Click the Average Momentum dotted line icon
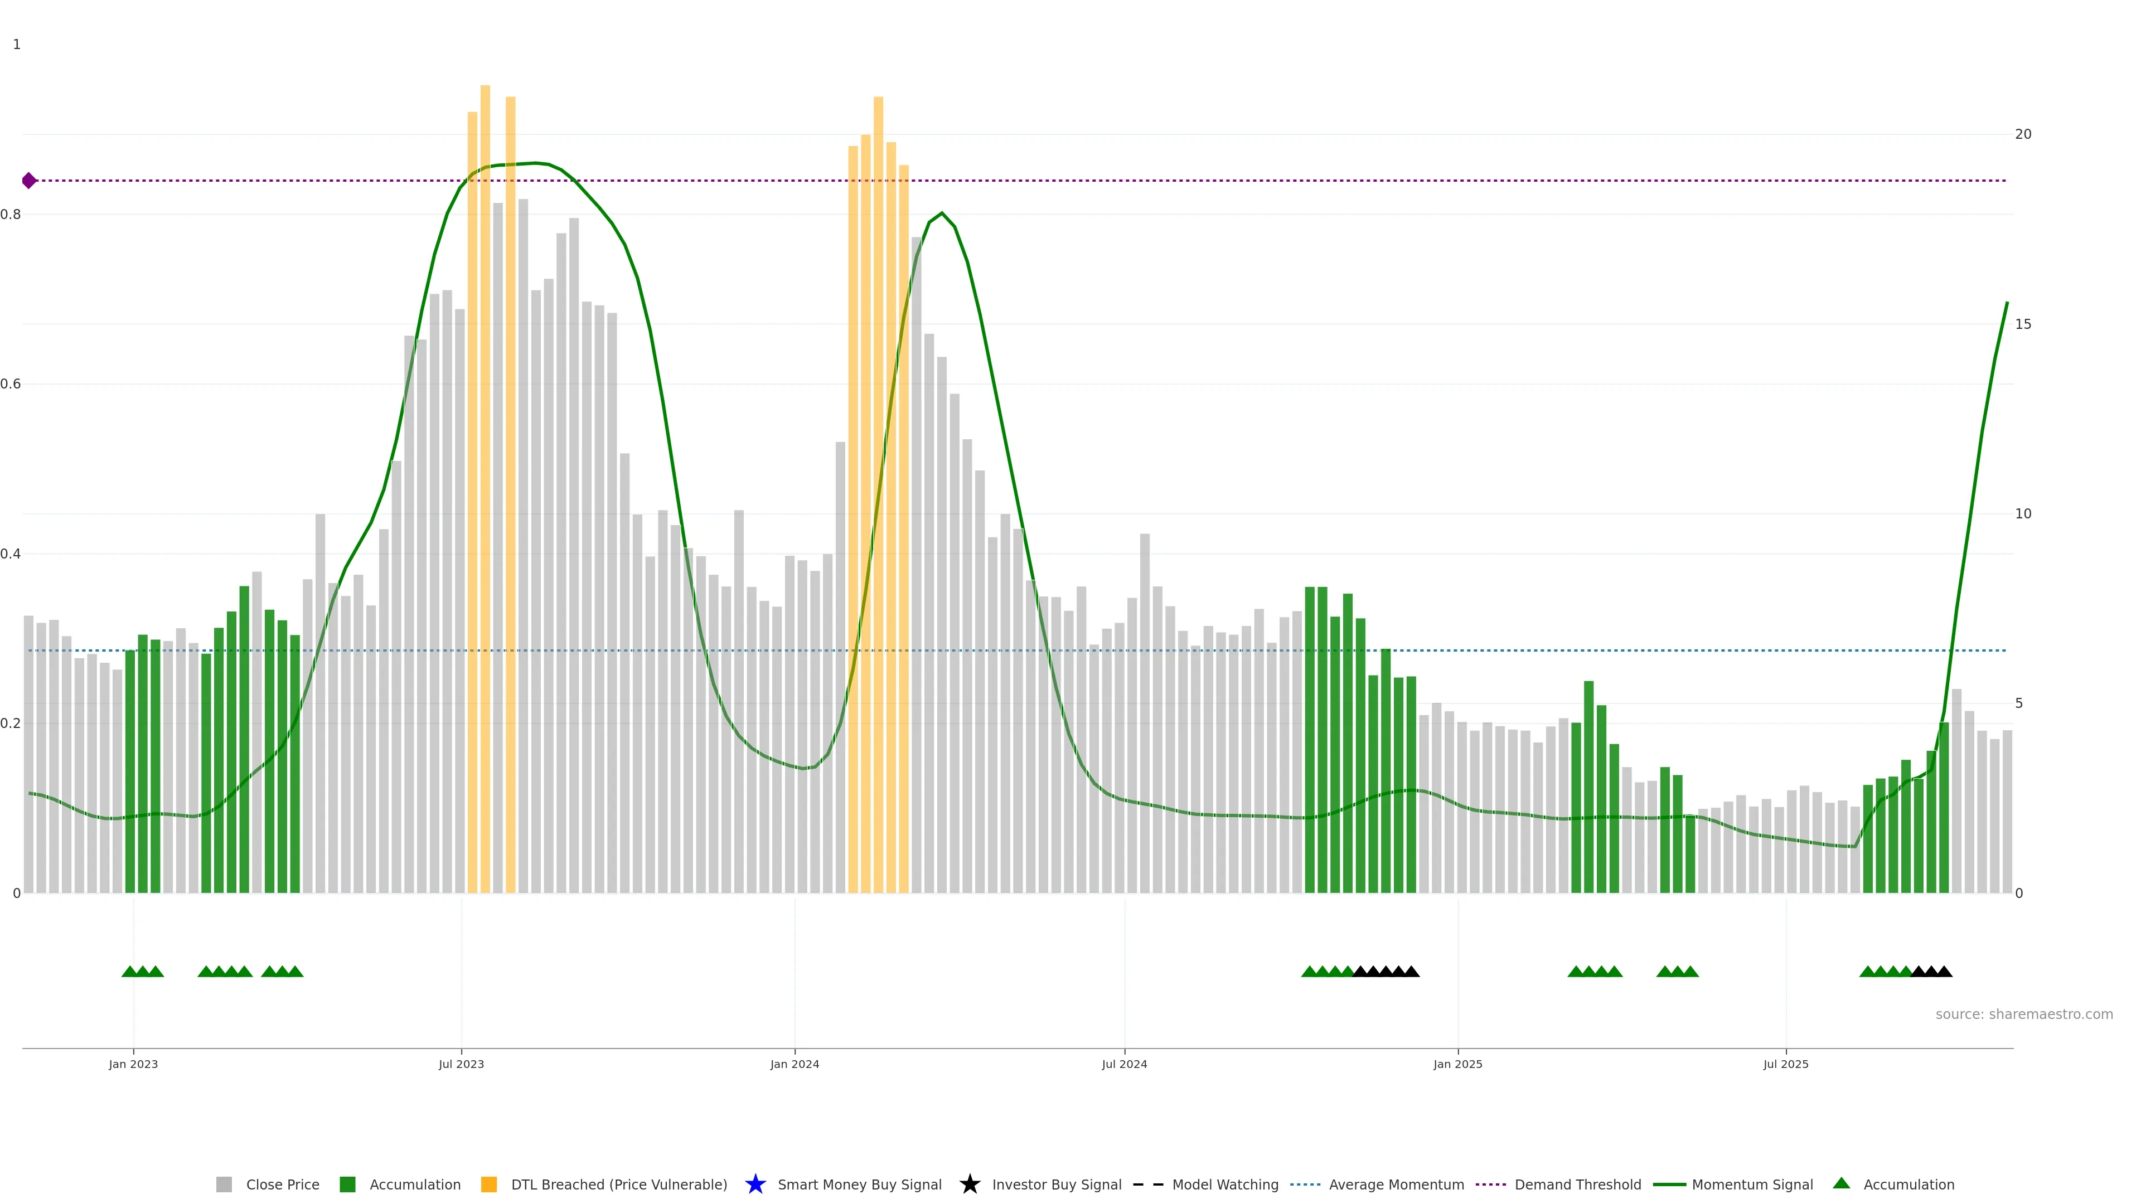 [1305, 1184]
